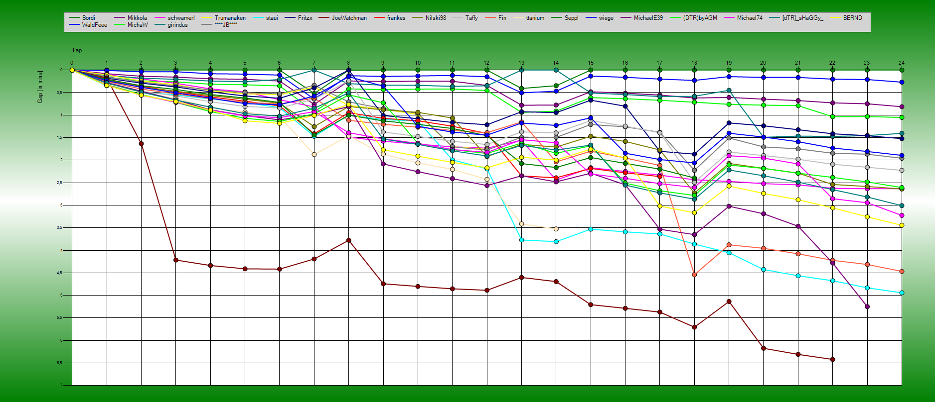This screenshot has height=402, width=935.
Task: Select BERND in the legend
Action: (852, 18)
